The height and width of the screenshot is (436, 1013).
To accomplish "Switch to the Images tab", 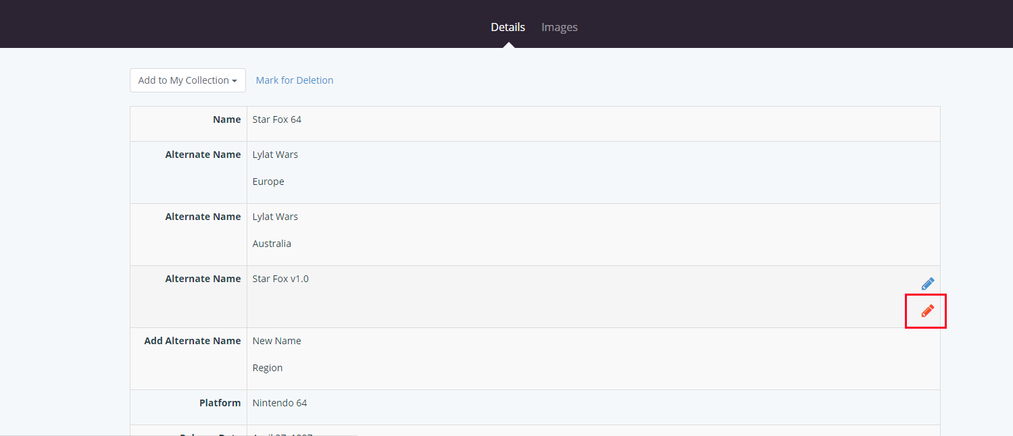I will (560, 27).
